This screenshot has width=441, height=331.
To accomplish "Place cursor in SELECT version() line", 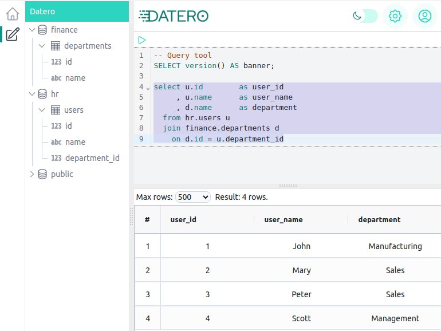I will coord(214,65).
